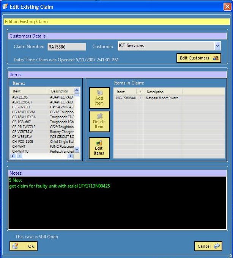Confirm changes with the OK button
Screen dimensions: 233x258
(24, 246)
